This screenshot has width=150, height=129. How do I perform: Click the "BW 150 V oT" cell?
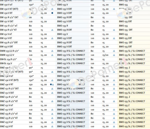[6, 5]
